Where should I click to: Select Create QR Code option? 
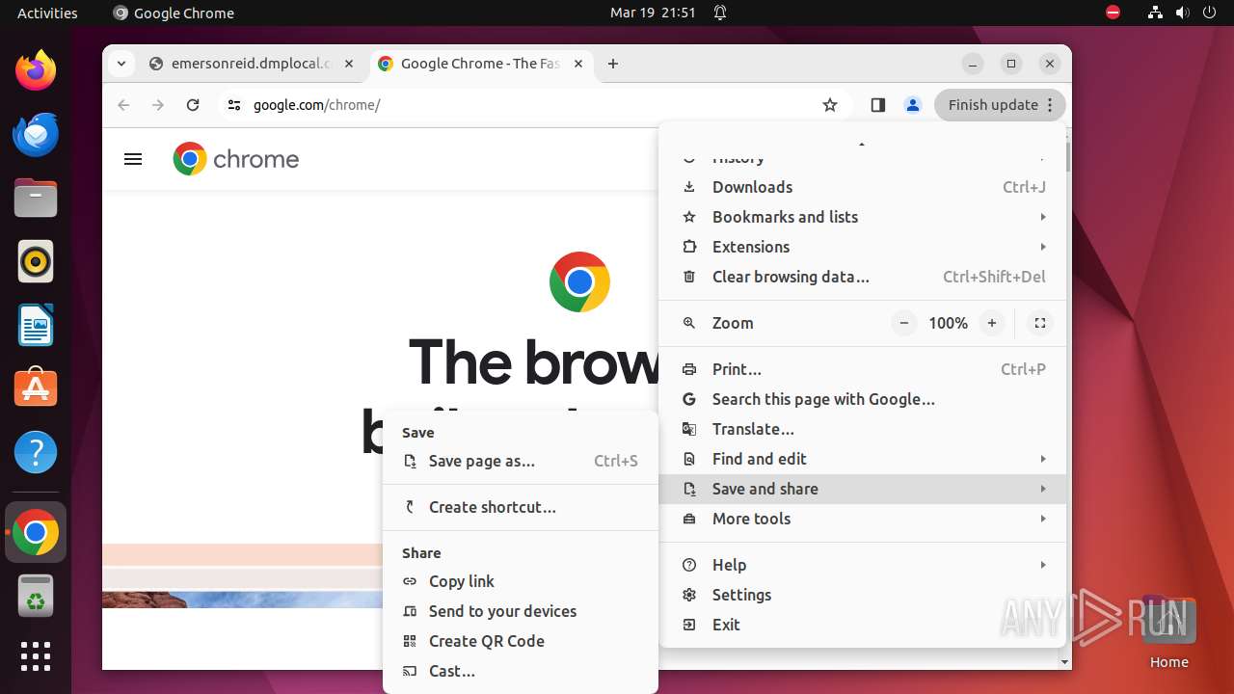(521, 641)
